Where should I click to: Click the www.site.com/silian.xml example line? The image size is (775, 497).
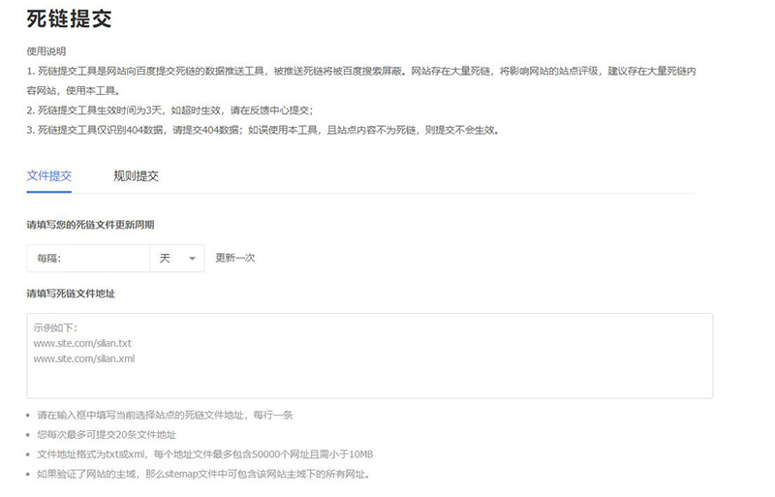coord(83,358)
